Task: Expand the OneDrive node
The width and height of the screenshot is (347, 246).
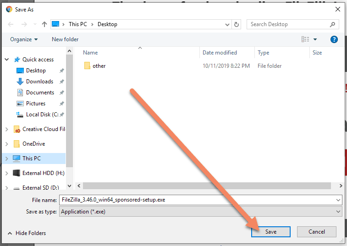Action: click(6, 144)
